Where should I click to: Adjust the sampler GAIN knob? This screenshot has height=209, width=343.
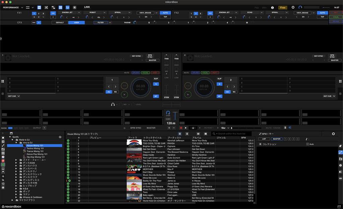pos(168,113)
